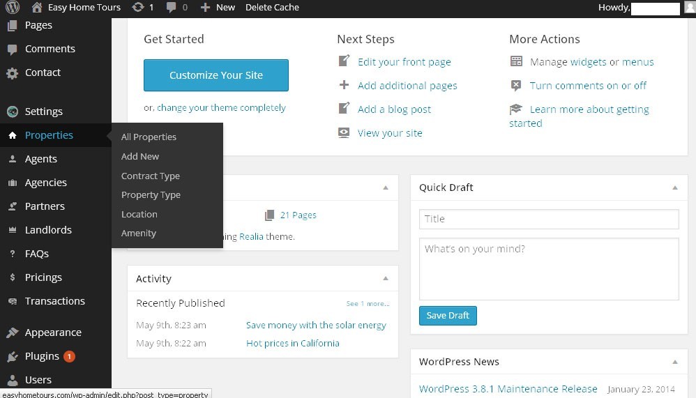Viewport: 696px width, 398px height.
Task: Click the Settings icon in sidebar
Action: (13, 112)
